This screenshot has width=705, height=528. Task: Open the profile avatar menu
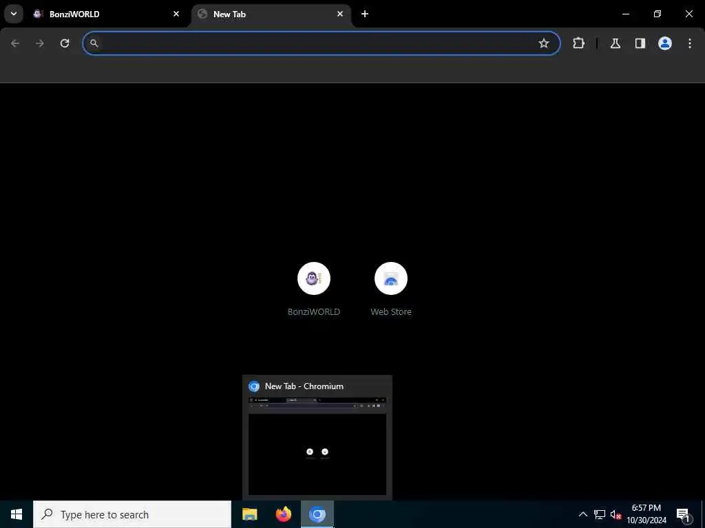pos(665,43)
